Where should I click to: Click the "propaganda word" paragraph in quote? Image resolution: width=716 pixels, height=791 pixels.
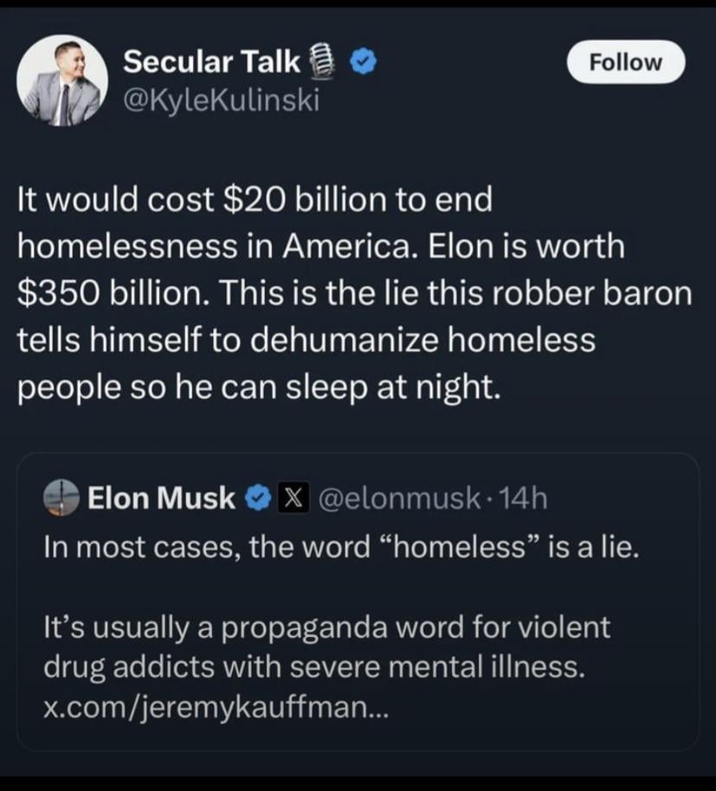[x=326, y=627]
